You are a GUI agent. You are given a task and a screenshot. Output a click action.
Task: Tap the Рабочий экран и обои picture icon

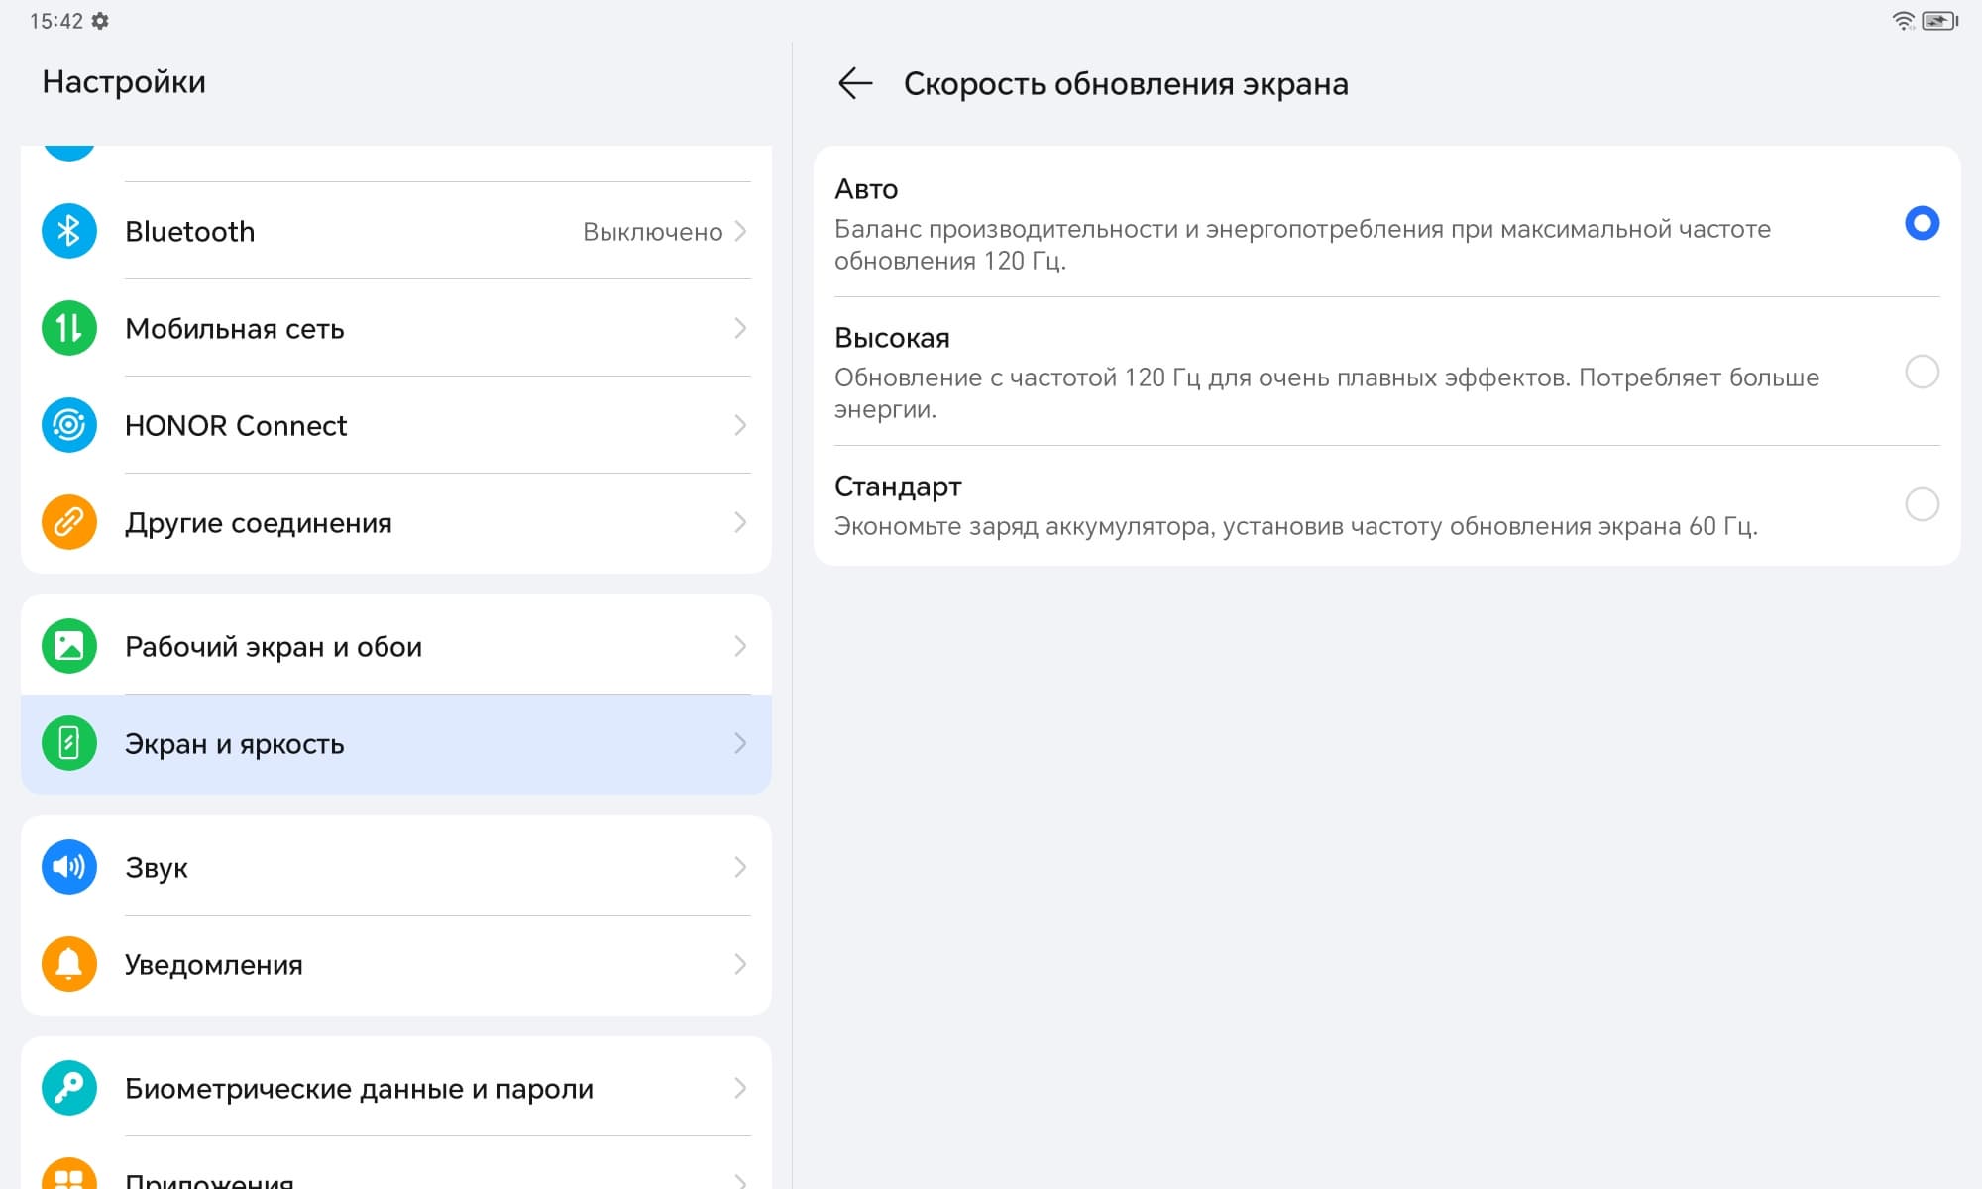pos(68,646)
